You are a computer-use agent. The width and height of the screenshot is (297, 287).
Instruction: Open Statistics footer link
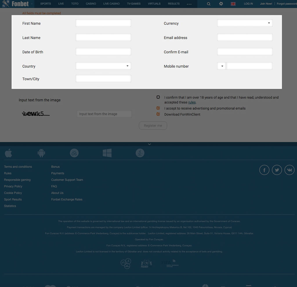pyautogui.click(x=10, y=206)
